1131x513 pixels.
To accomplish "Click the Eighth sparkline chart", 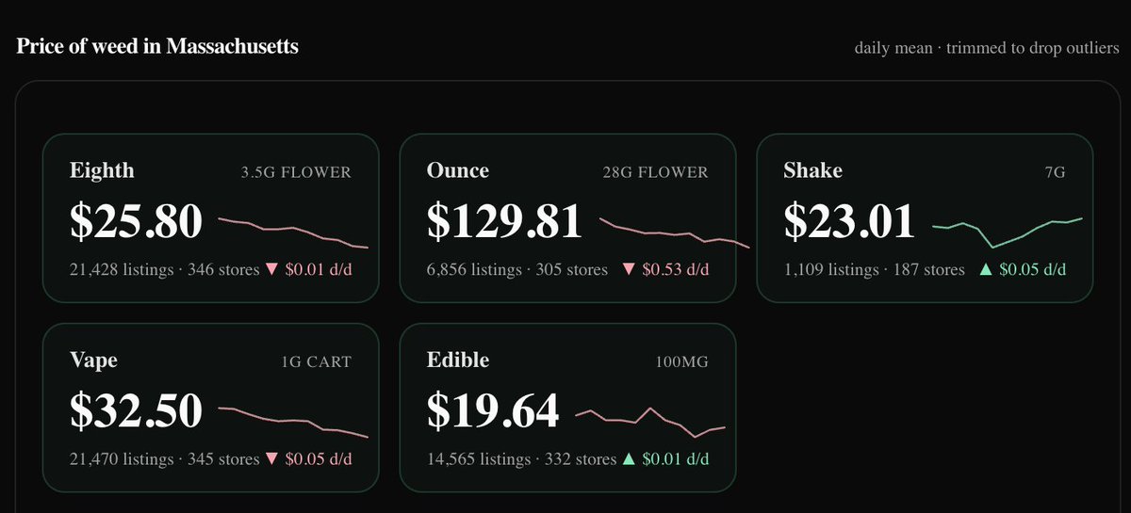I will [x=293, y=232].
